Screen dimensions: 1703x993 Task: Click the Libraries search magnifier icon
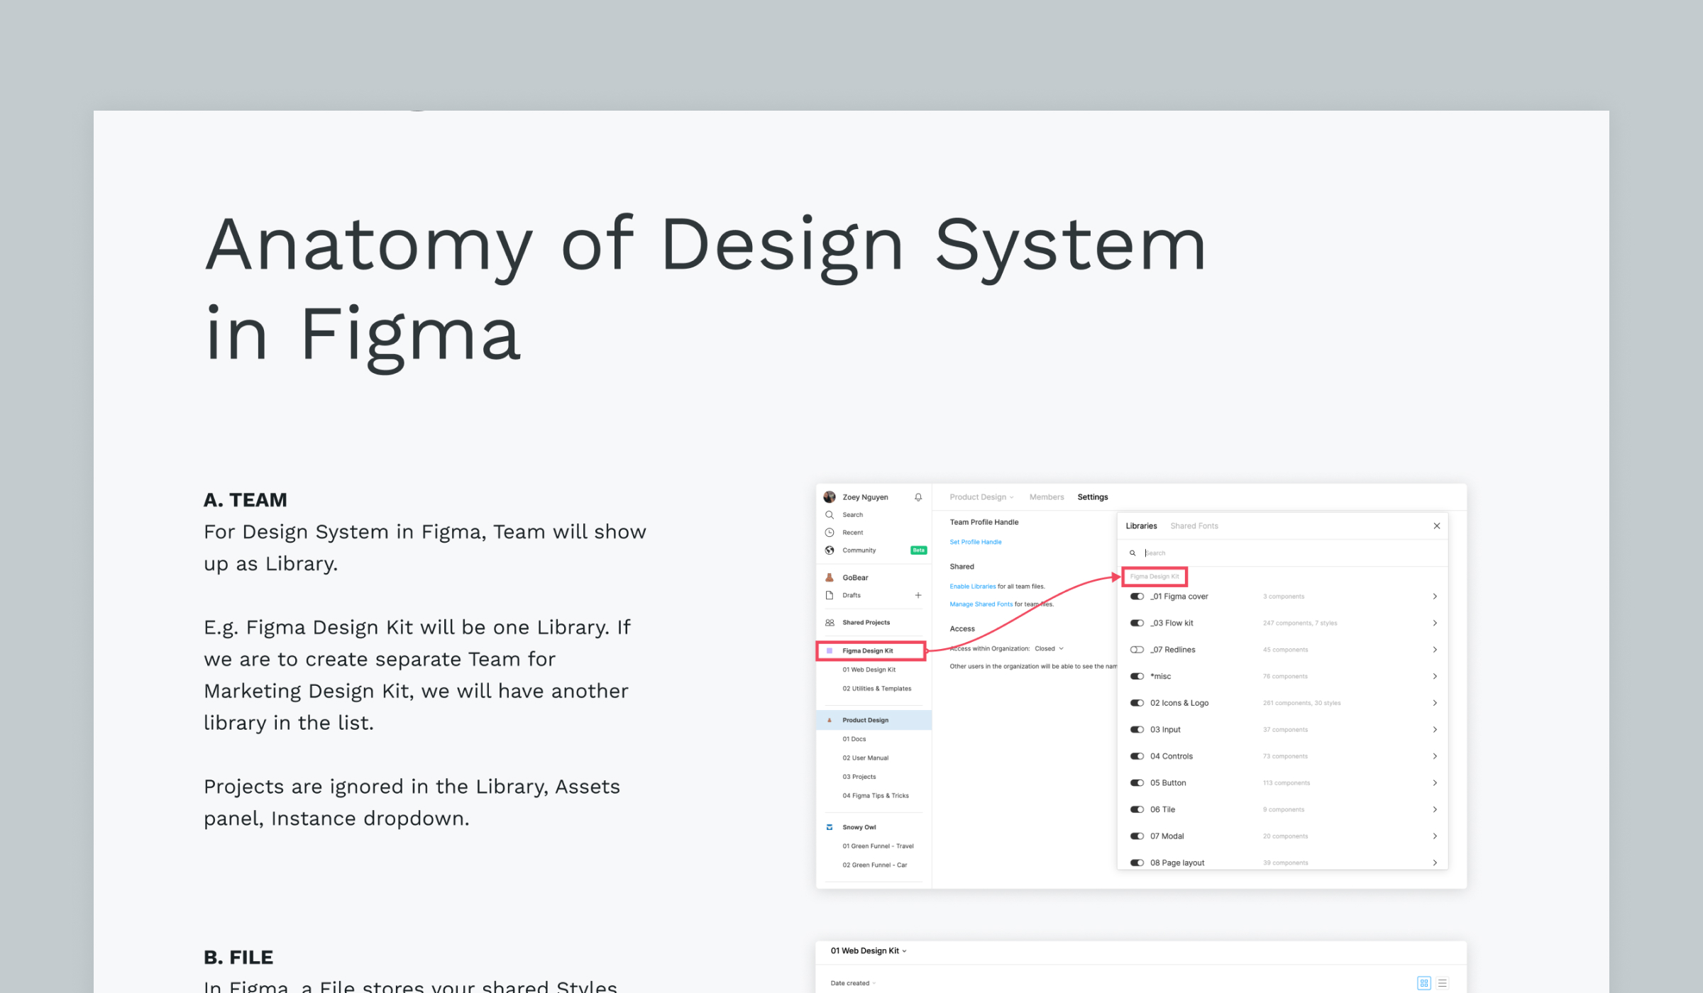click(1132, 553)
